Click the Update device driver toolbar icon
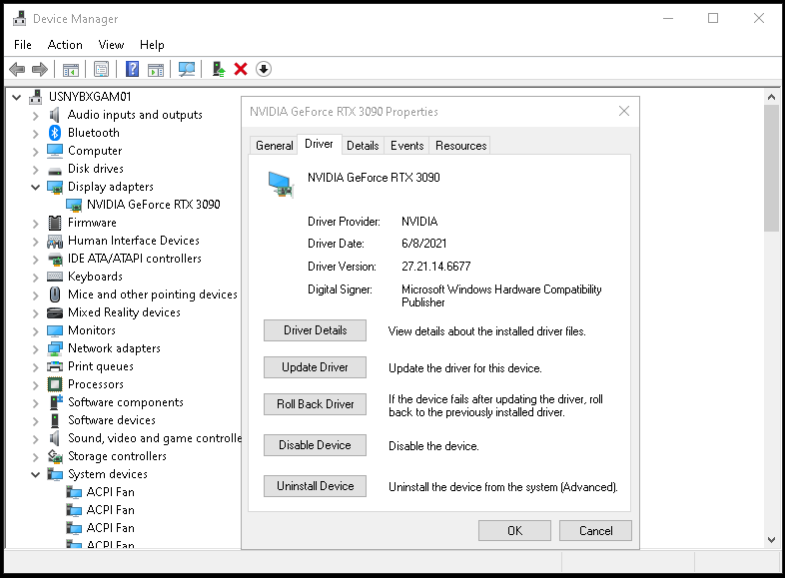 219,69
